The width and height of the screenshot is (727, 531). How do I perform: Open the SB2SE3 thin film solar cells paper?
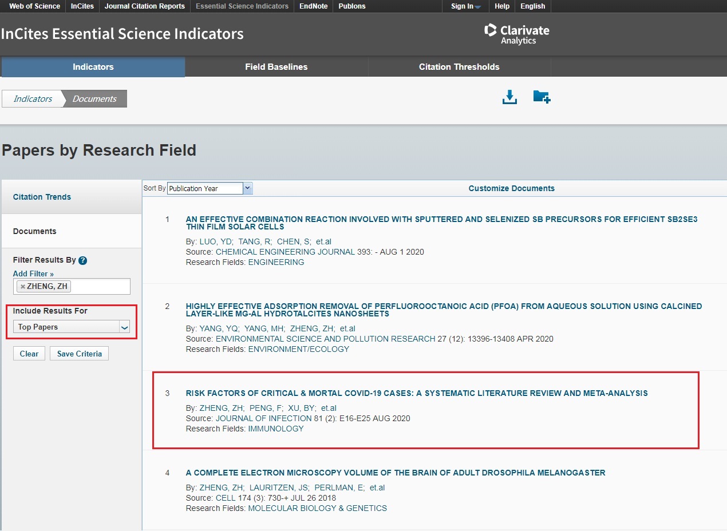point(441,223)
